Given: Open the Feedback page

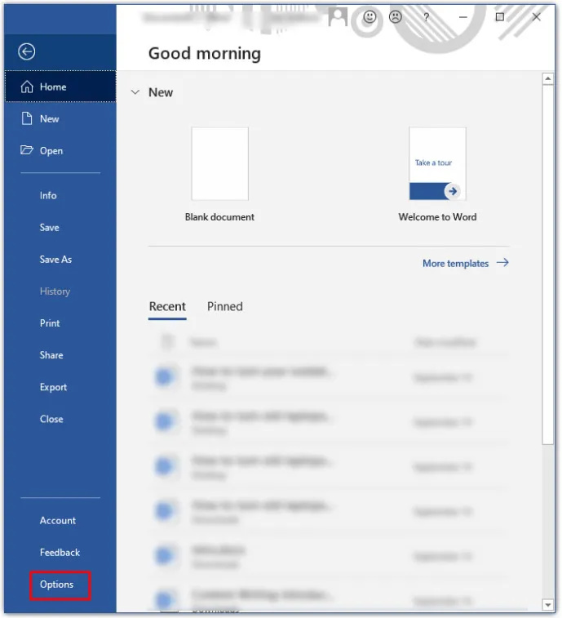Looking at the screenshot, I should [x=60, y=552].
